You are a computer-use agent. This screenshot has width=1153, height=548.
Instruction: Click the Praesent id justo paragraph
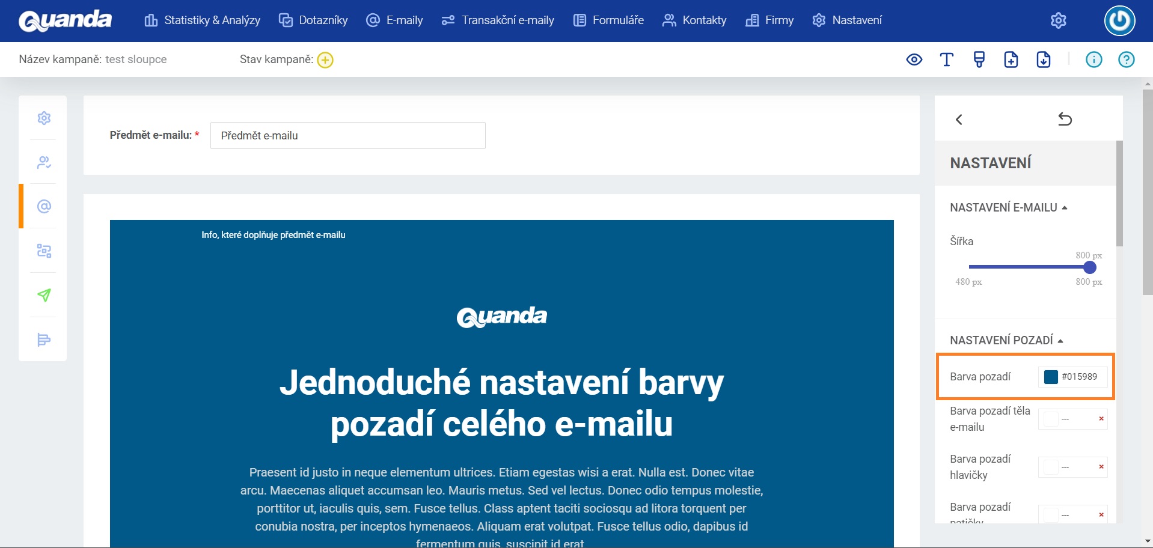501,508
